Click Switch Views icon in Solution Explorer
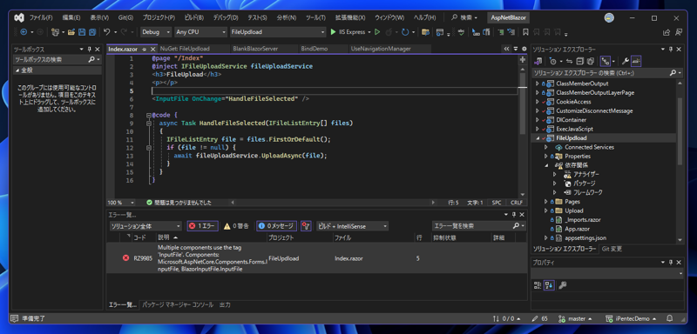Viewport: 697px width, 334px height. tap(538, 61)
